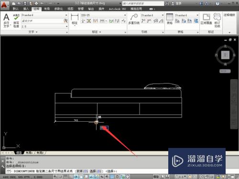The image size is (239, 179).
Task: Click the large Dimension (标注) tool
Action: pyautogui.click(x=75, y=20)
